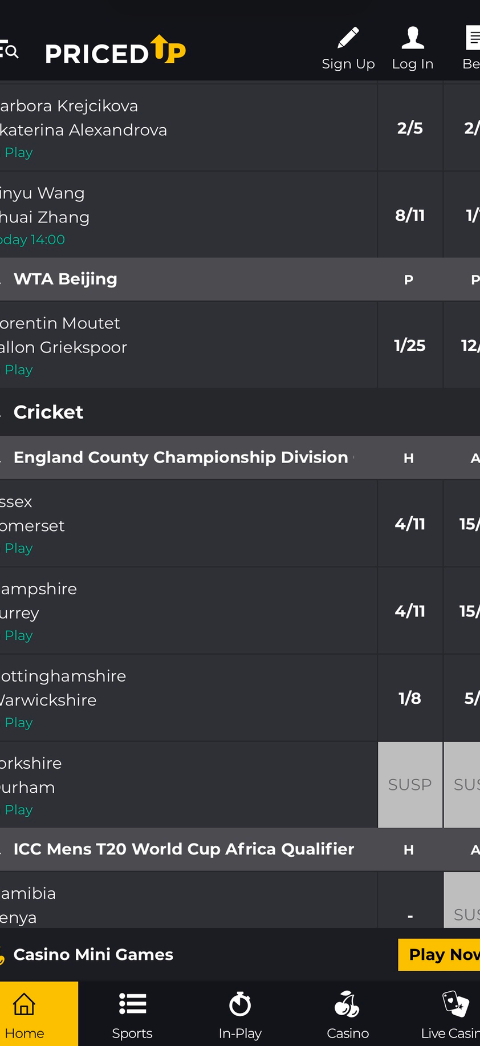Collapse the WTA Beijing league header

pos(66,279)
